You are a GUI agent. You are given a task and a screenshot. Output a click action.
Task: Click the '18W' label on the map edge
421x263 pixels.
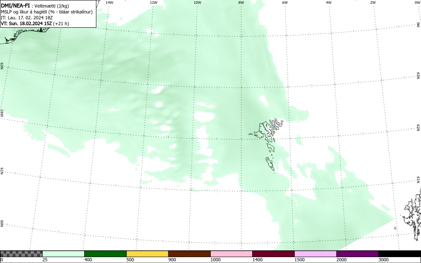[2, 113]
